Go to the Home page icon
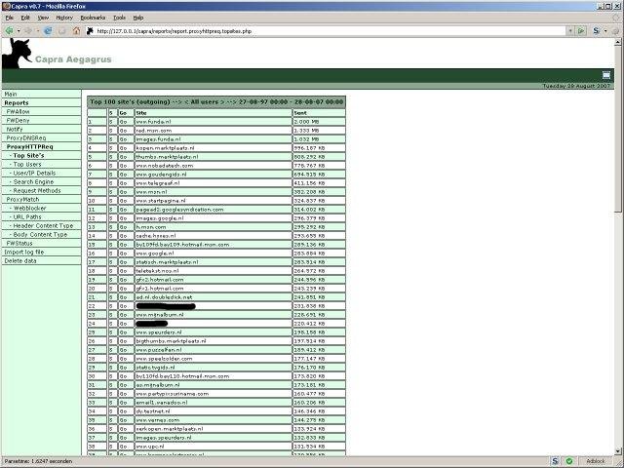 pyautogui.click(x=76, y=30)
